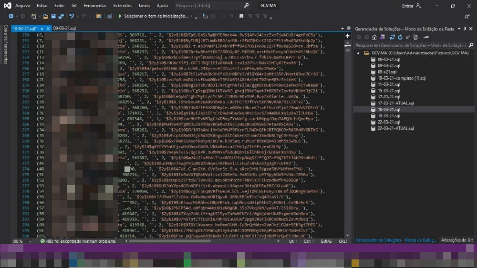Click the new item icon in toolbar
The image size is (477, 268).
tap(33, 16)
